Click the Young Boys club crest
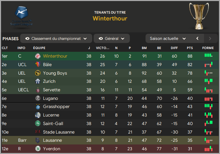220x154 pixels. coord(38,73)
